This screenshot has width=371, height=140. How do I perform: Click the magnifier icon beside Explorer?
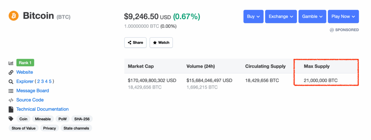(x=11, y=82)
